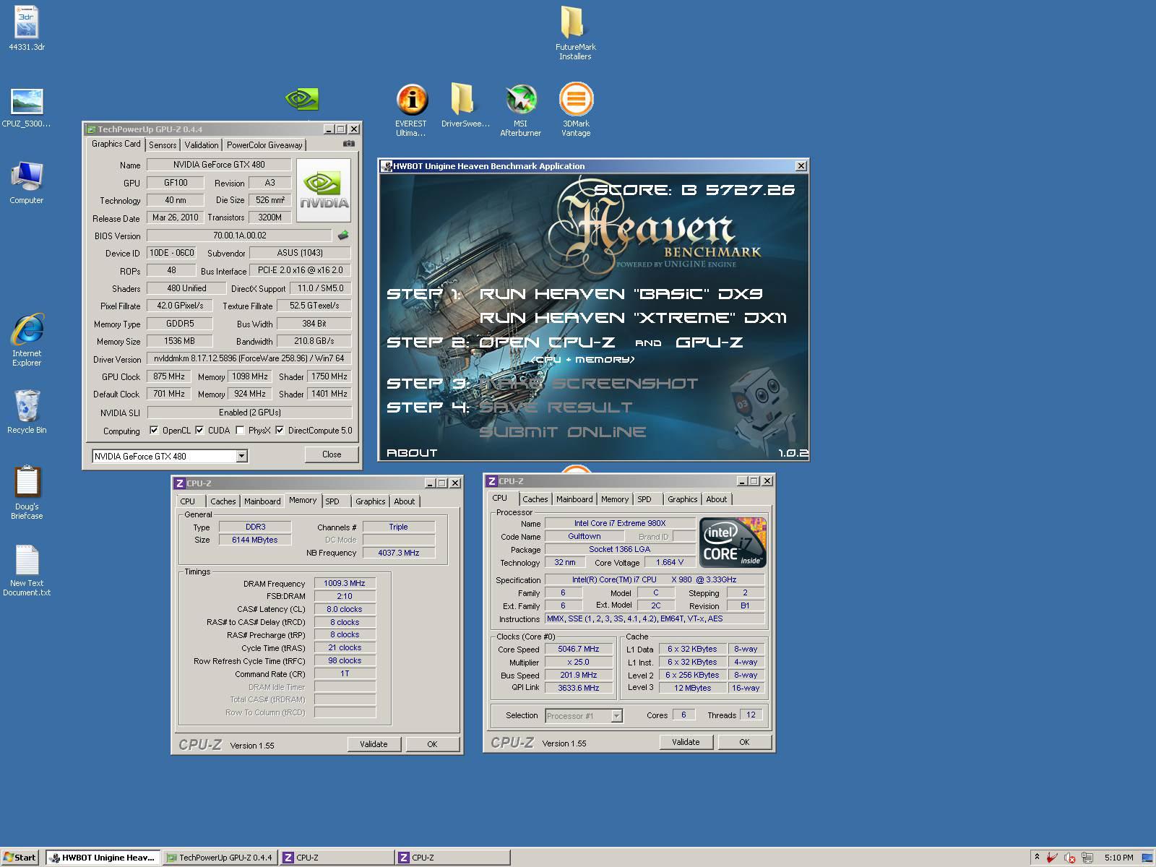
Task: Click OK in CPU-Z Memory window
Action: pos(432,744)
